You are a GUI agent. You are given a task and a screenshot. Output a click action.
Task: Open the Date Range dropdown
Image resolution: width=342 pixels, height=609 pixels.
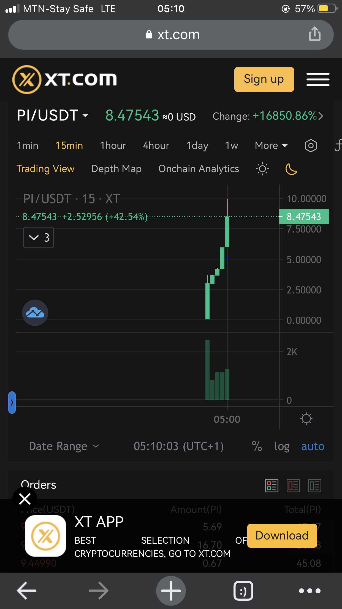[64, 446]
